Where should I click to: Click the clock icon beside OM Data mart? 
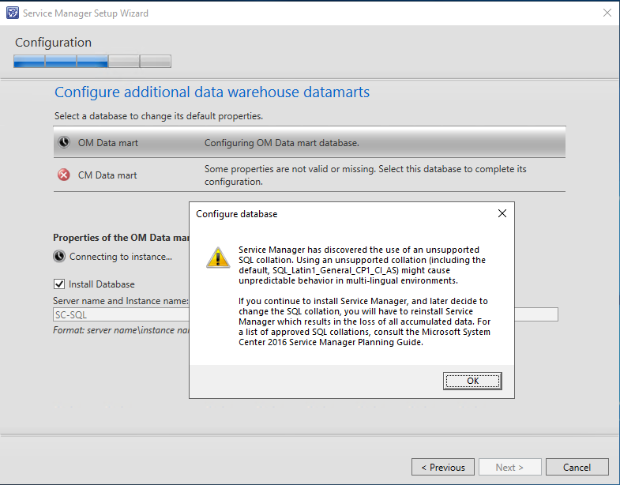tap(64, 142)
